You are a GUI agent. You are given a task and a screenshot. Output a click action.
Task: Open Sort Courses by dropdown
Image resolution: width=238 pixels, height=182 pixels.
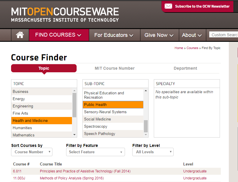pos(32,152)
